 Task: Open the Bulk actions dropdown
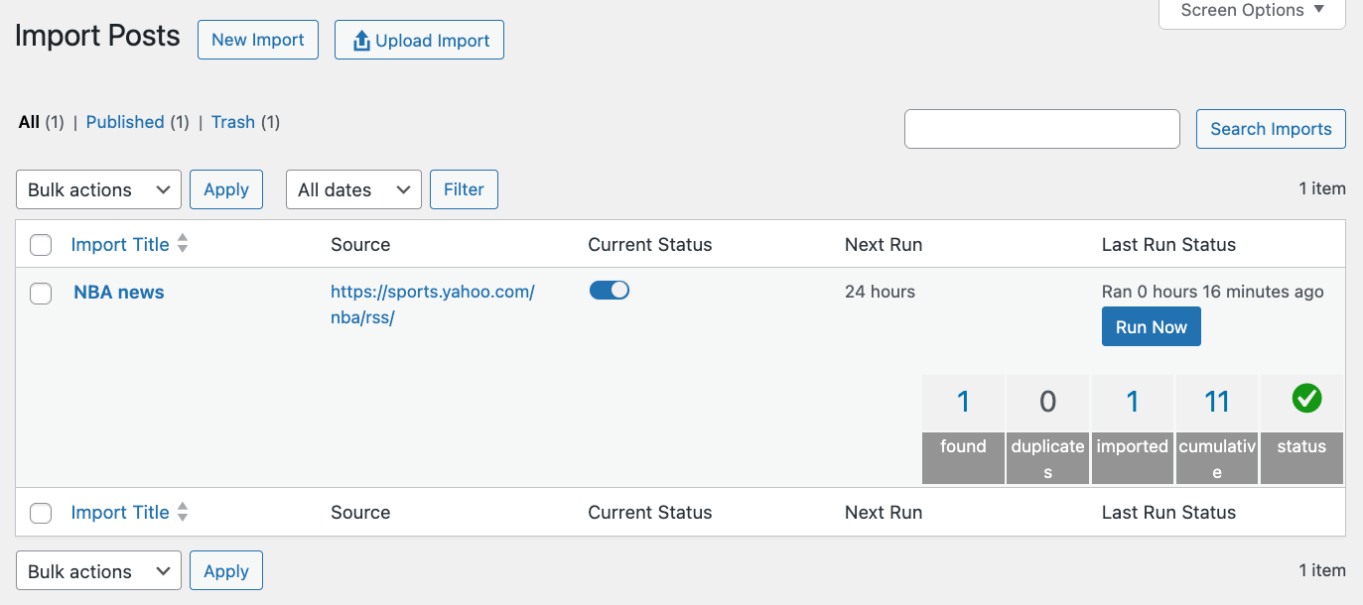tap(98, 188)
